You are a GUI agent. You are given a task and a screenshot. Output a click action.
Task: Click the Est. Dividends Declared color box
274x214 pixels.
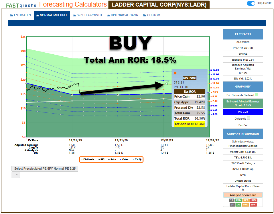coord(257,95)
